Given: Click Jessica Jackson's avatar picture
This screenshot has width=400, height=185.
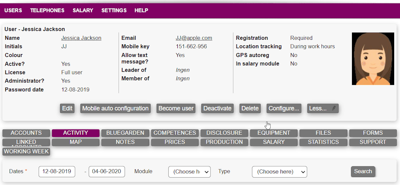Looking at the screenshot, I should click(373, 59).
